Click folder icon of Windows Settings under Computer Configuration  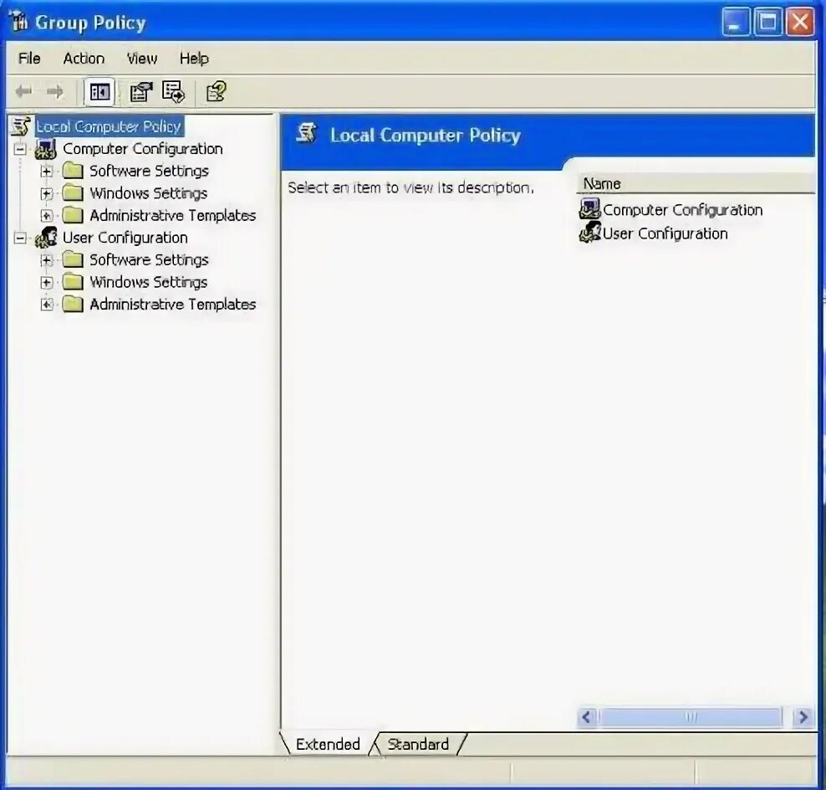coord(73,193)
